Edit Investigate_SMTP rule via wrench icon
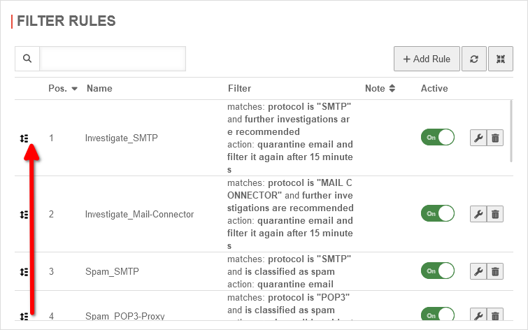The image size is (528, 330). click(479, 138)
